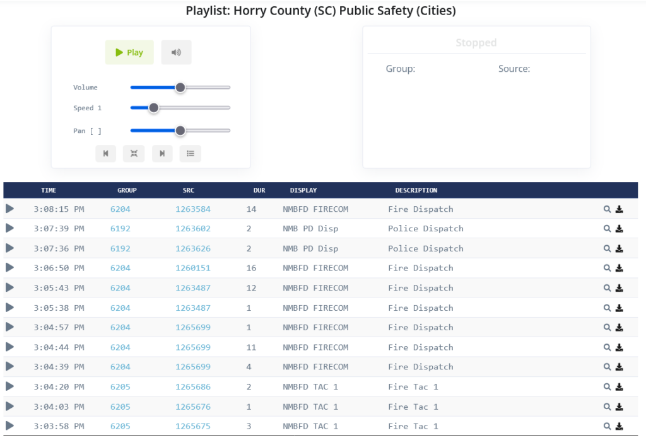The height and width of the screenshot is (445, 646).
Task: Open source link 1265686
Action: 193,387
